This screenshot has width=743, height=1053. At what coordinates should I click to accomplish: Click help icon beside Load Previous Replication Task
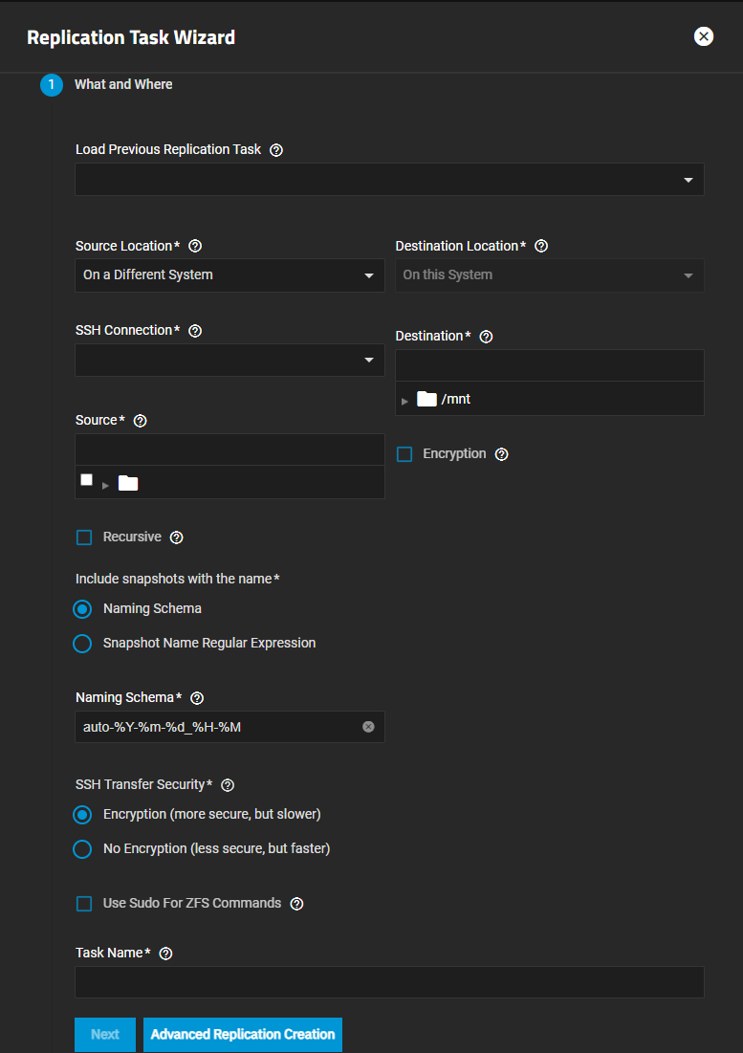pos(276,150)
